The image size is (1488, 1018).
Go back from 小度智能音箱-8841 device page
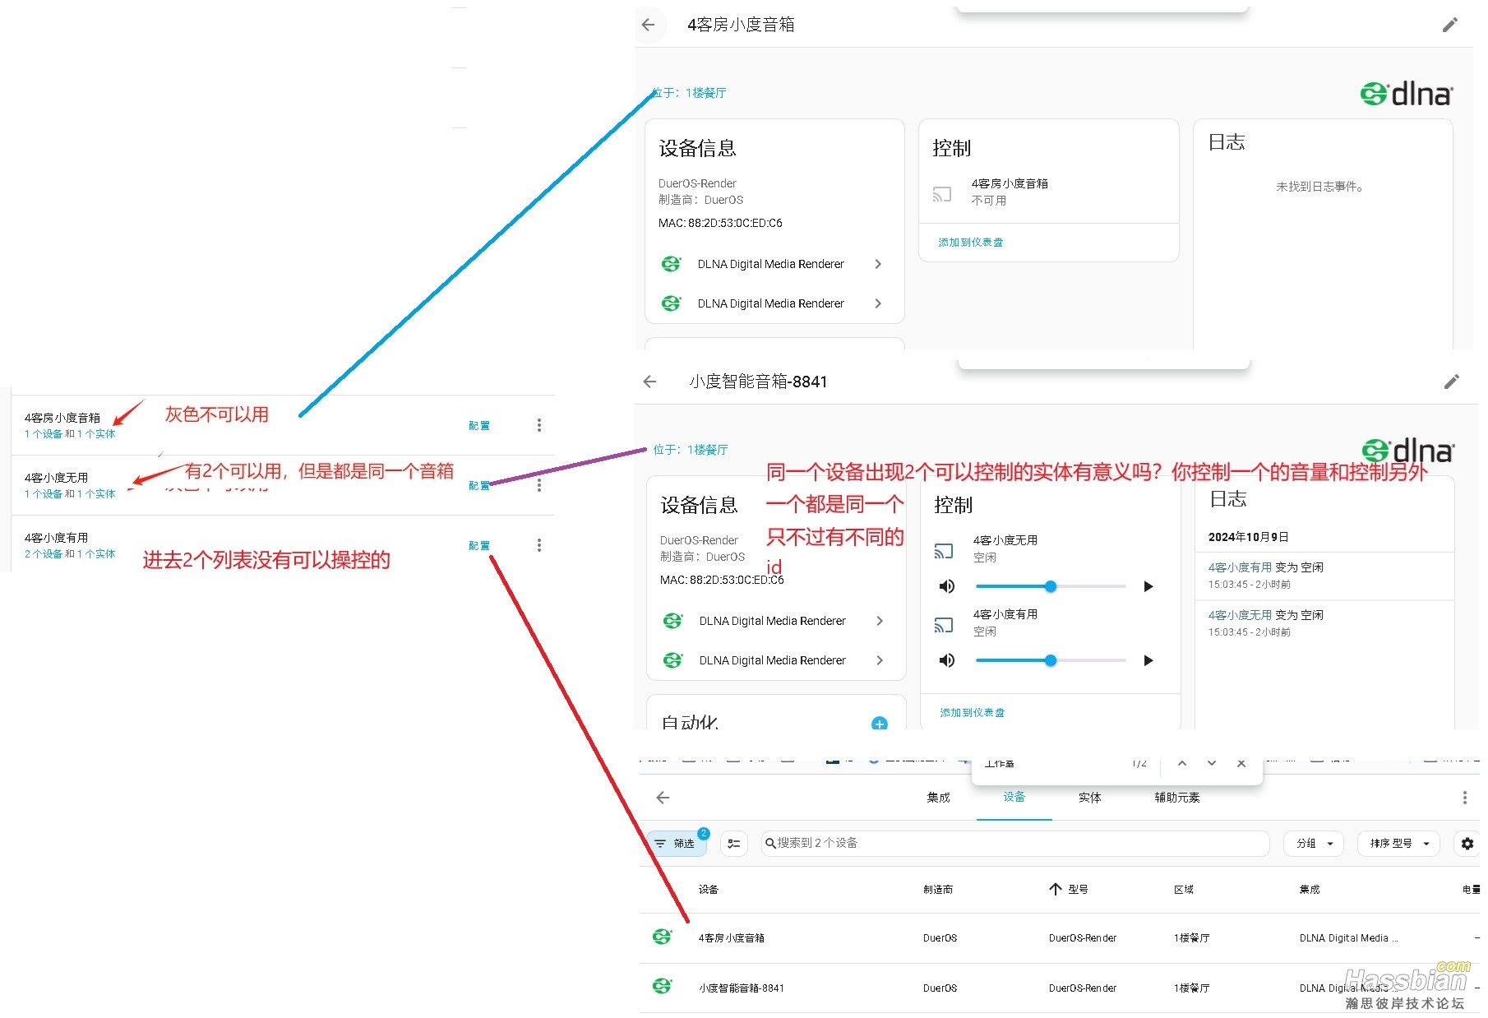click(650, 382)
